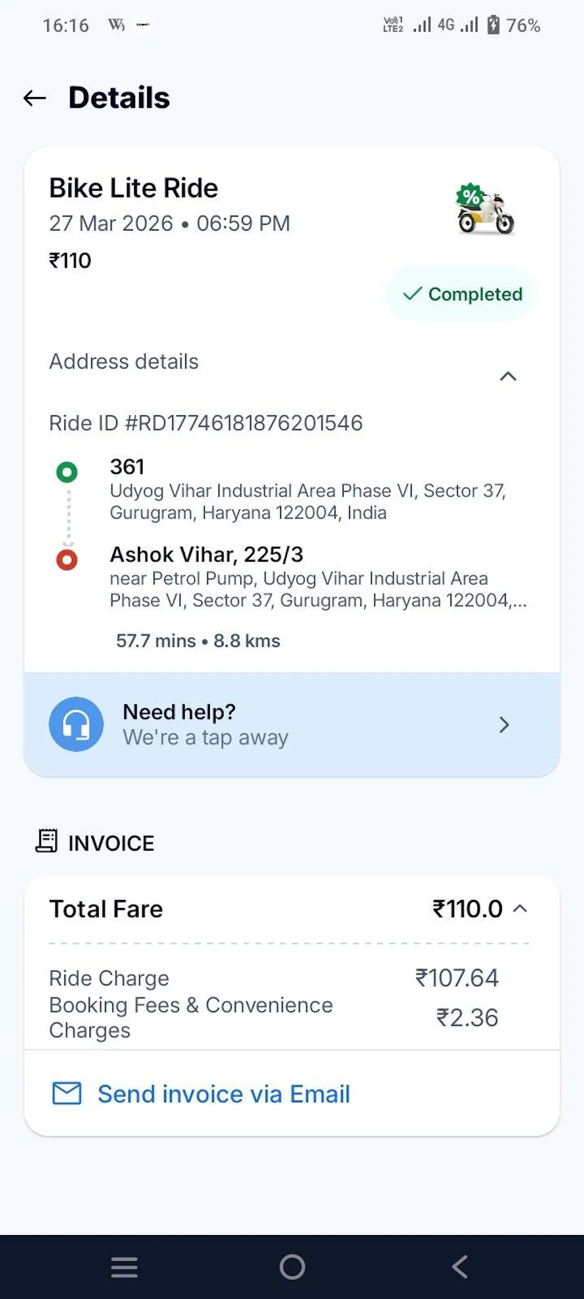Screen dimensions: 584x1299
Task: Open Need help chevron arrow
Action: pyautogui.click(x=504, y=725)
